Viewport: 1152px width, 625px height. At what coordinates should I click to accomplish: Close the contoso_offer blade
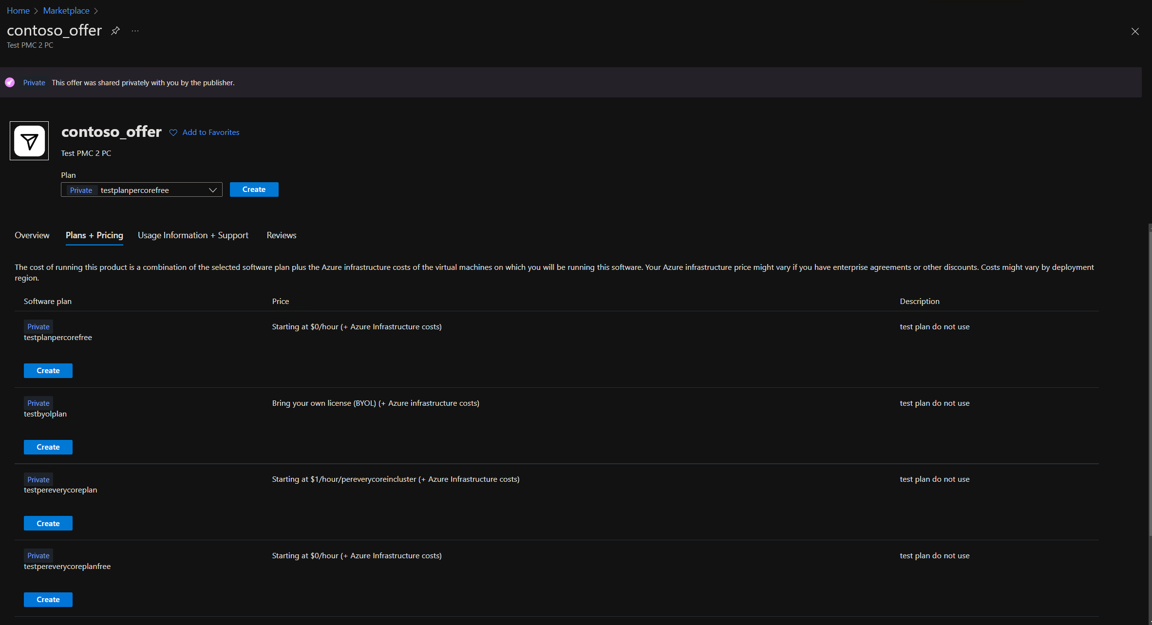[1135, 32]
